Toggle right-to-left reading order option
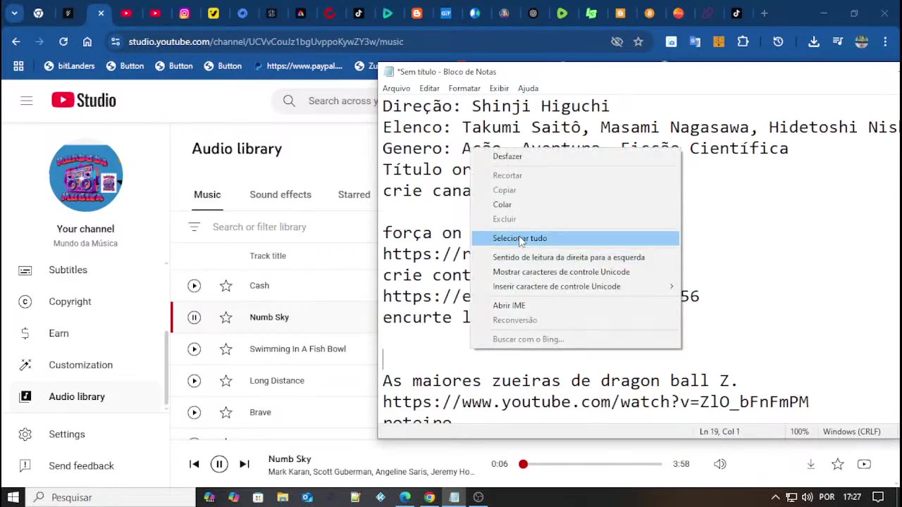Viewport: 902px width, 507px height. click(x=576, y=257)
